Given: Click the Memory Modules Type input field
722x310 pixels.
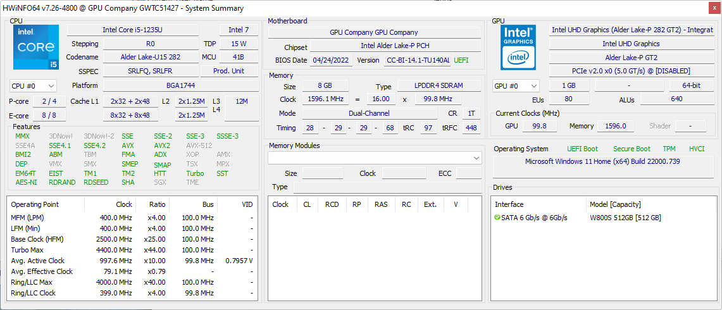Looking at the screenshot, I should 387,187.
